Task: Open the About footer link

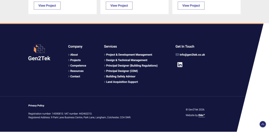Action: click(x=74, y=55)
